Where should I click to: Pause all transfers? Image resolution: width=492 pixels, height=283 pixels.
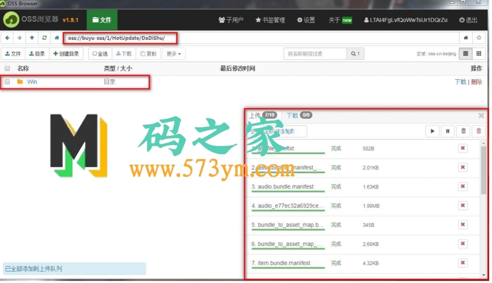point(448,131)
